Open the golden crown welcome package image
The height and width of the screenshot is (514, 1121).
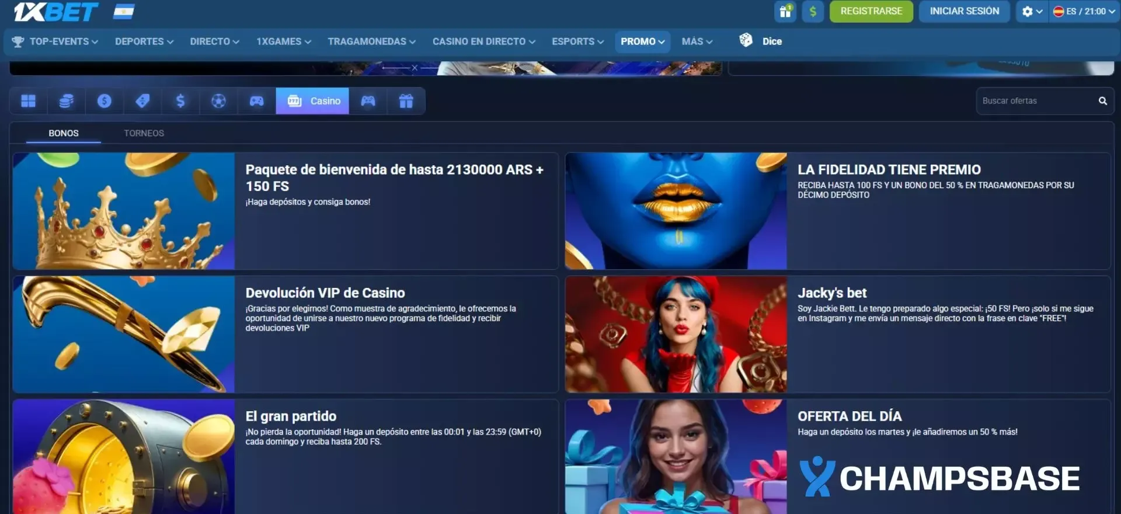124,211
